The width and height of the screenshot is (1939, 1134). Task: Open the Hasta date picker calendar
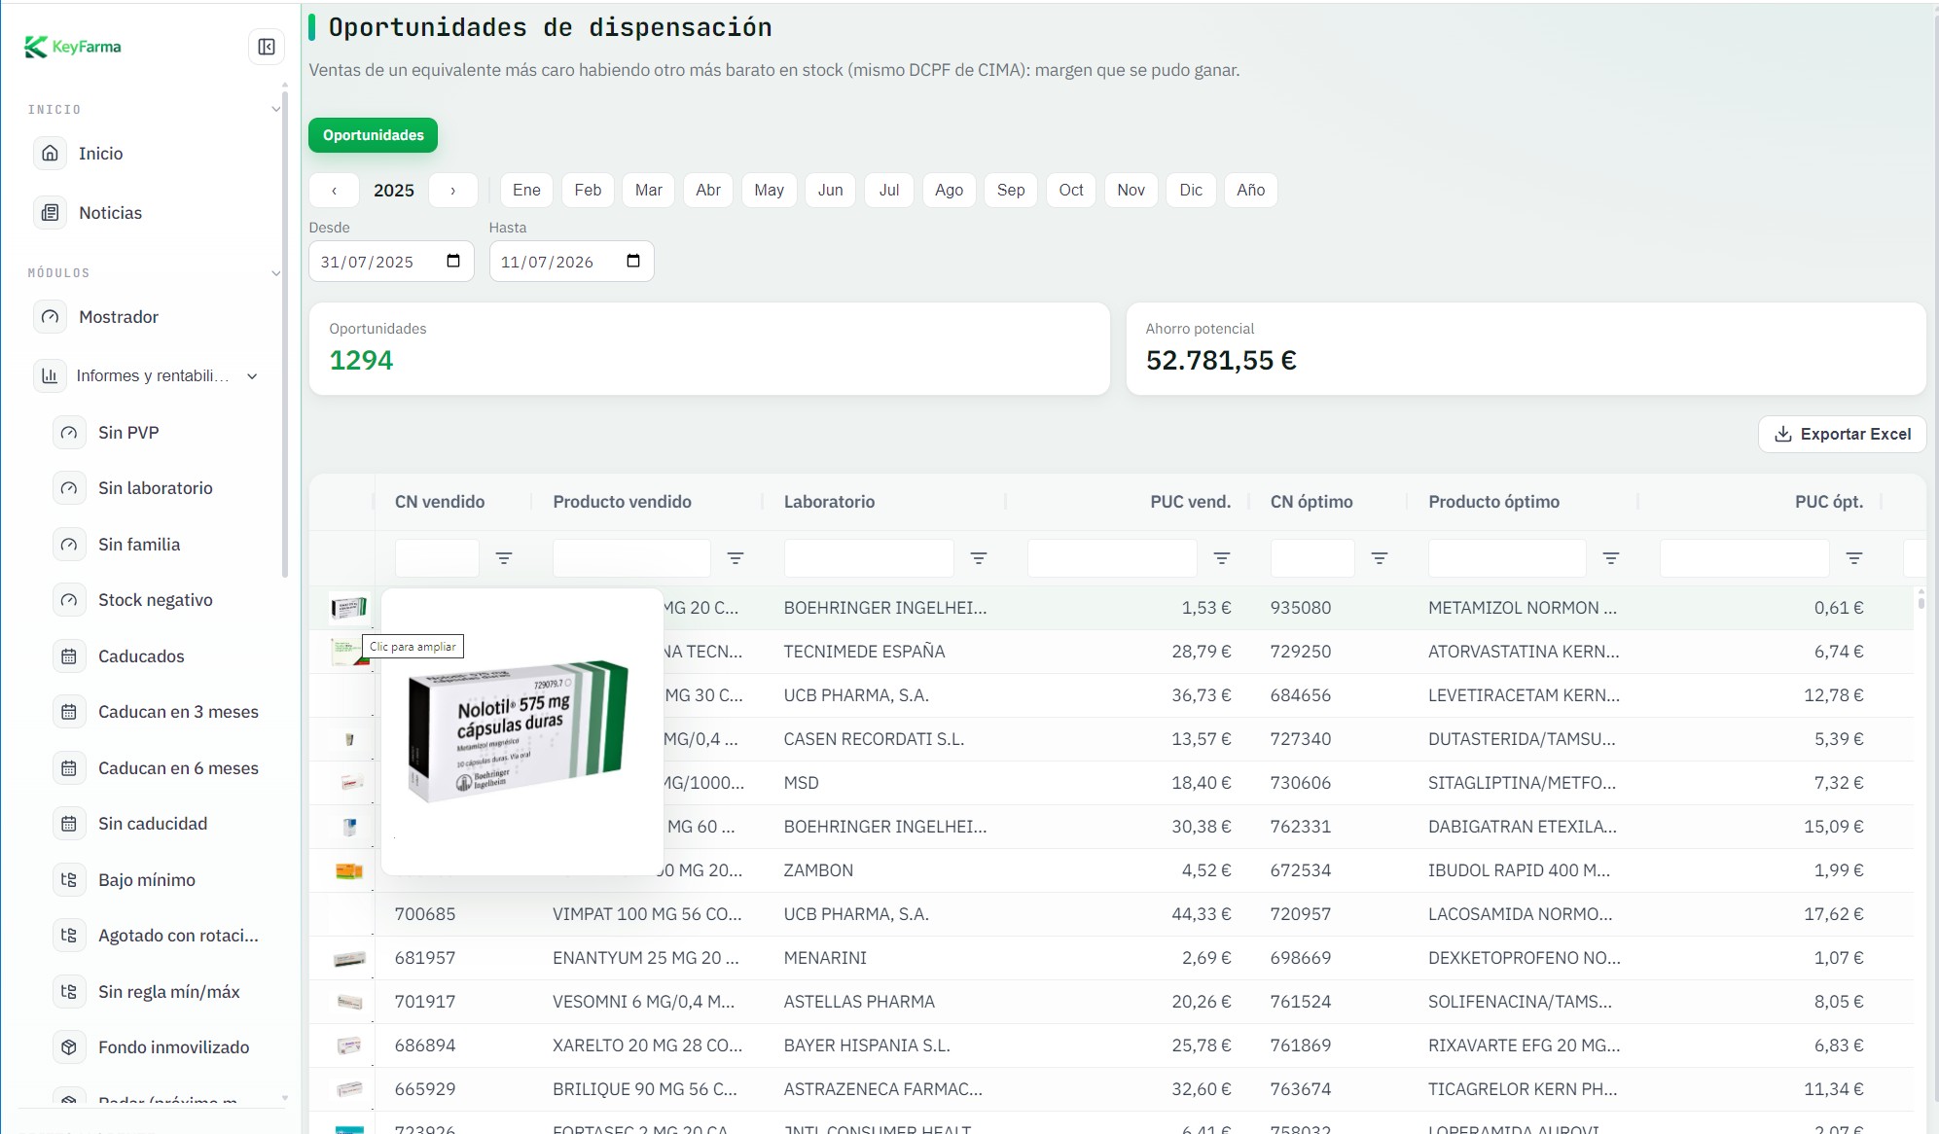(633, 261)
